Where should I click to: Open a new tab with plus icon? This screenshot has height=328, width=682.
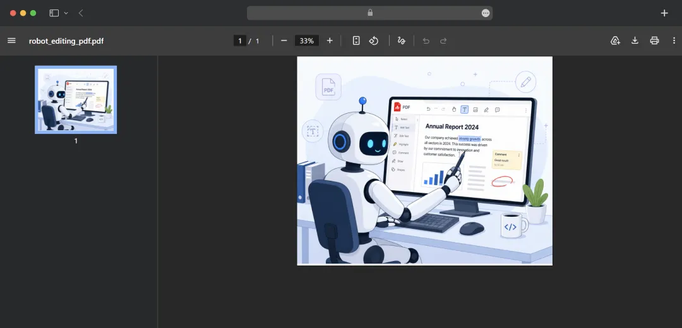point(664,13)
